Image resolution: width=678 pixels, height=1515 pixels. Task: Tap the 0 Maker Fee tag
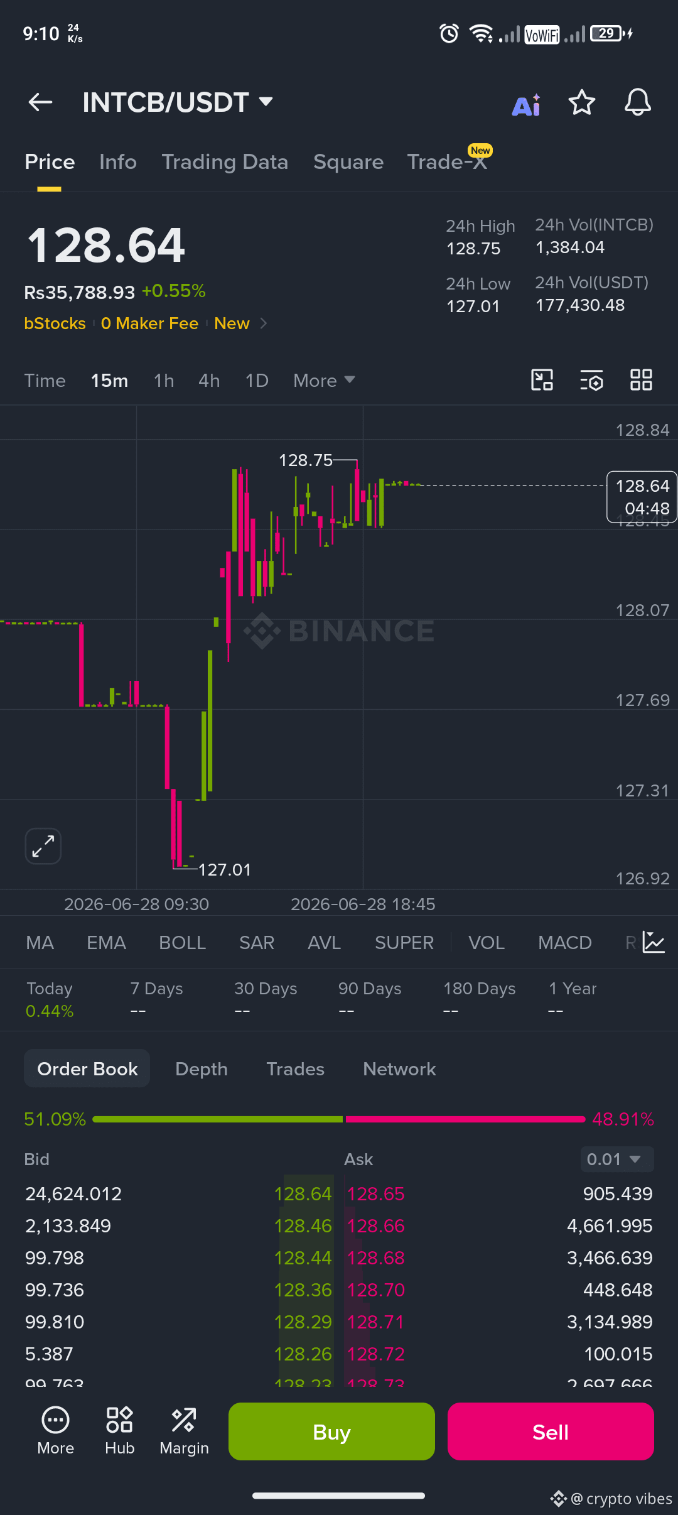pos(149,323)
